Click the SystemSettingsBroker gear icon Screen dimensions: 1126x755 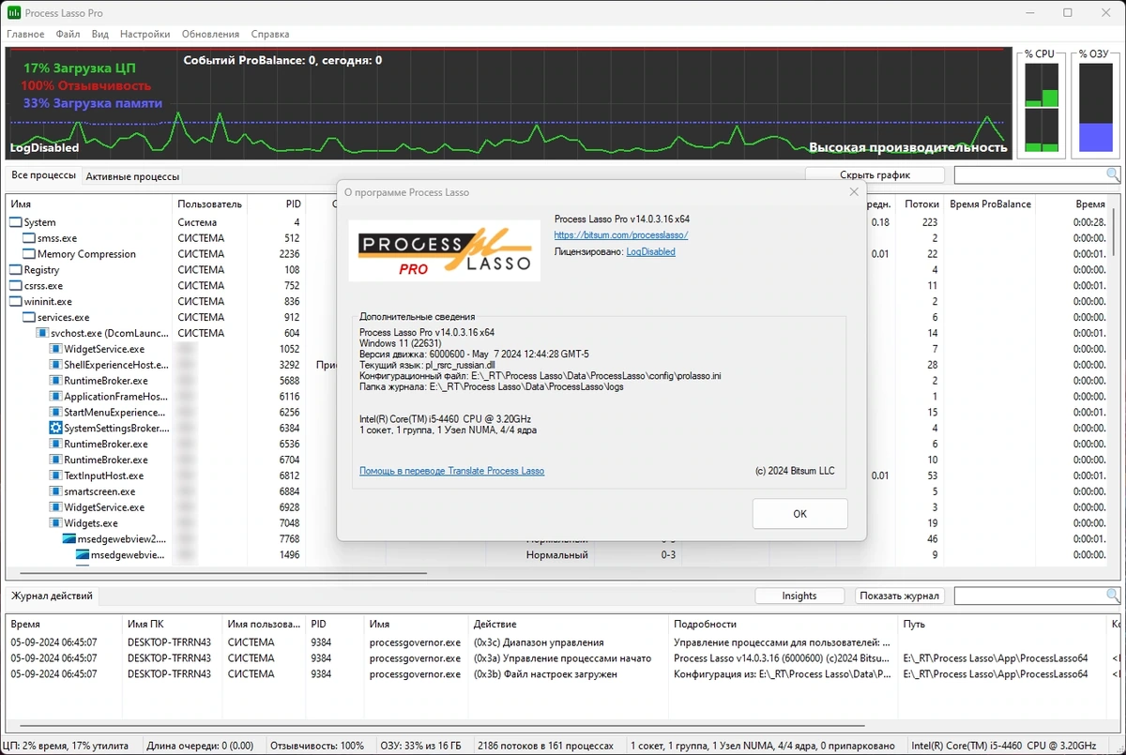click(55, 428)
